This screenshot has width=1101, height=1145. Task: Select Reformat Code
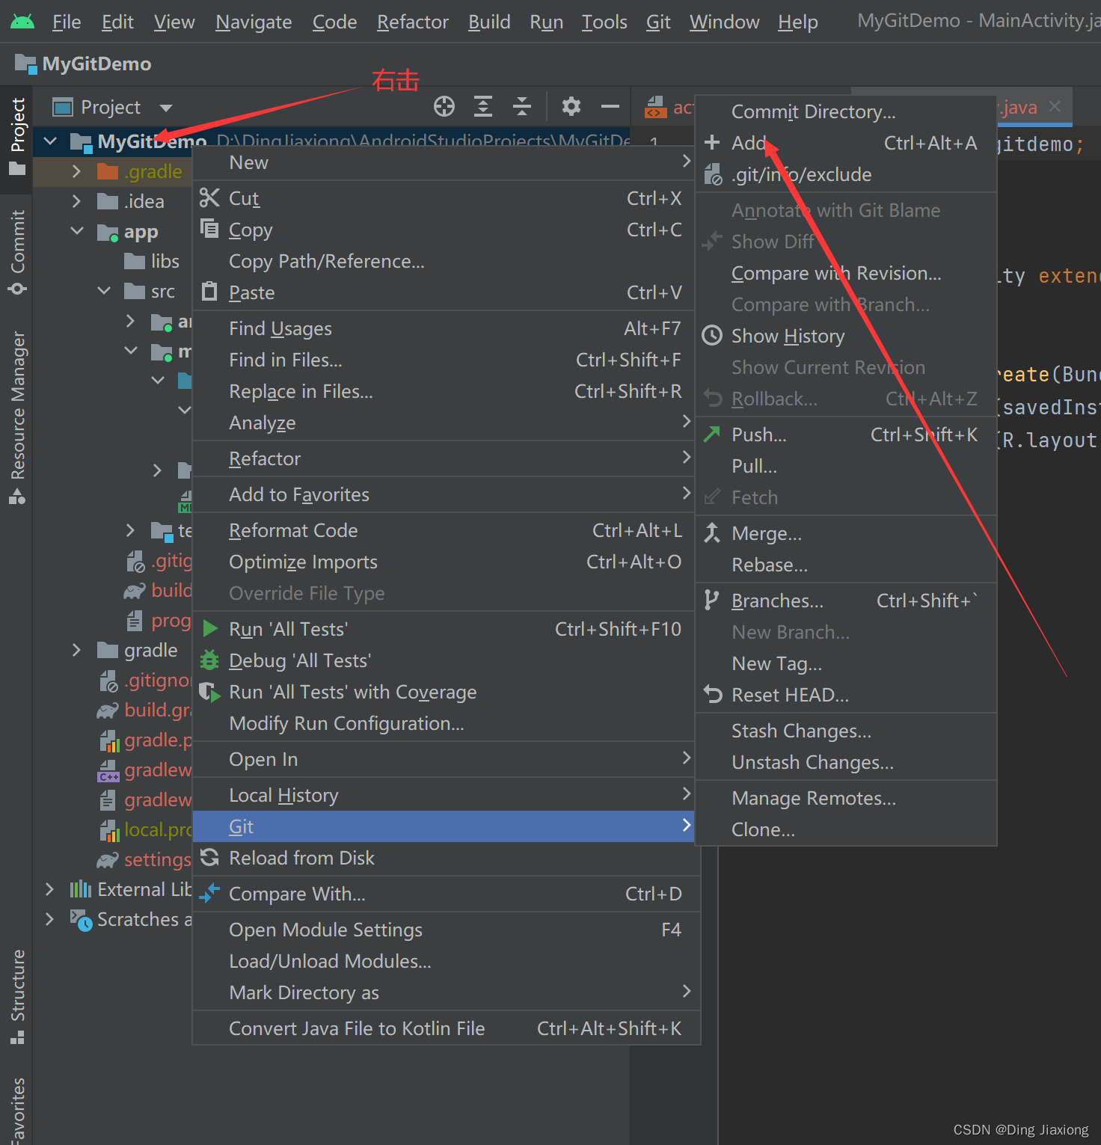444,530
